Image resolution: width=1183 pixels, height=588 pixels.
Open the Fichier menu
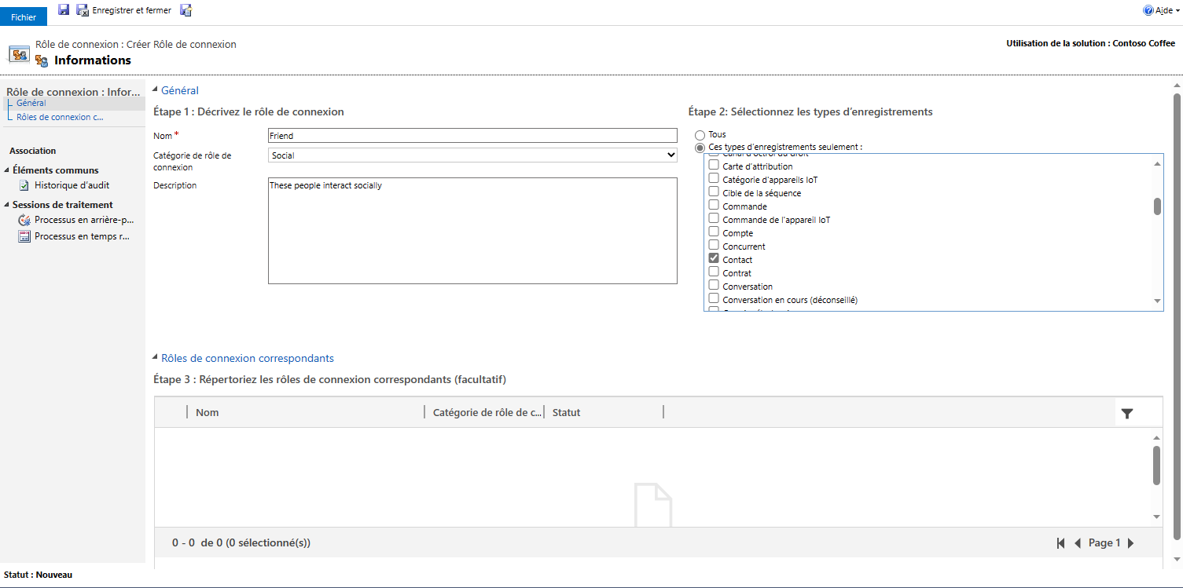[x=24, y=16]
